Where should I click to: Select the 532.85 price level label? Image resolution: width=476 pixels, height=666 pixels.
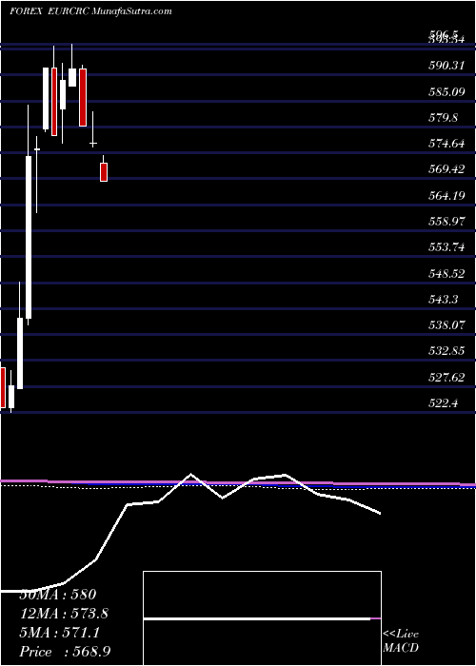point(446,351)
